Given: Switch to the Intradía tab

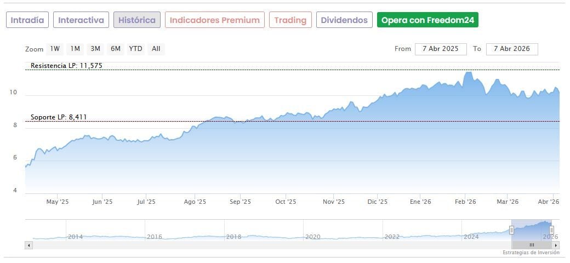Looking at the screenshot, I should tap(27, 20).
